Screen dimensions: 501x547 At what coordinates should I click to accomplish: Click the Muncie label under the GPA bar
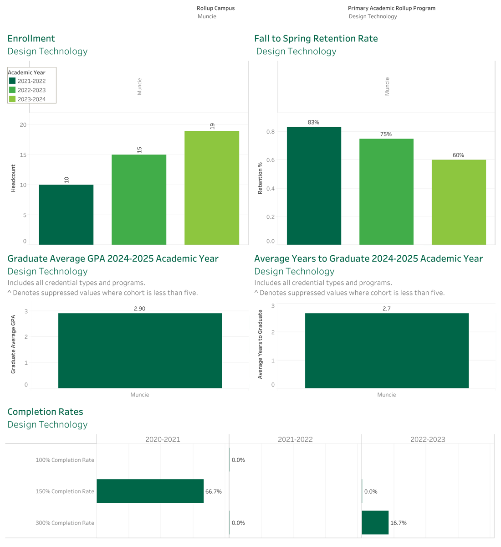point(140,395)
